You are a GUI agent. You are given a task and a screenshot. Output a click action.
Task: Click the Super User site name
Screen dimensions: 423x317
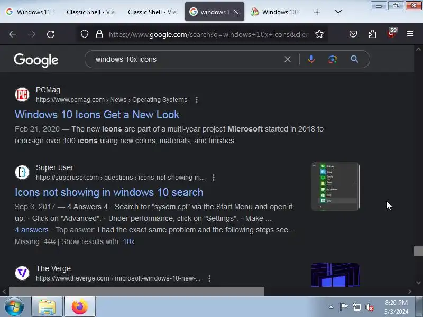click(55, 167)
